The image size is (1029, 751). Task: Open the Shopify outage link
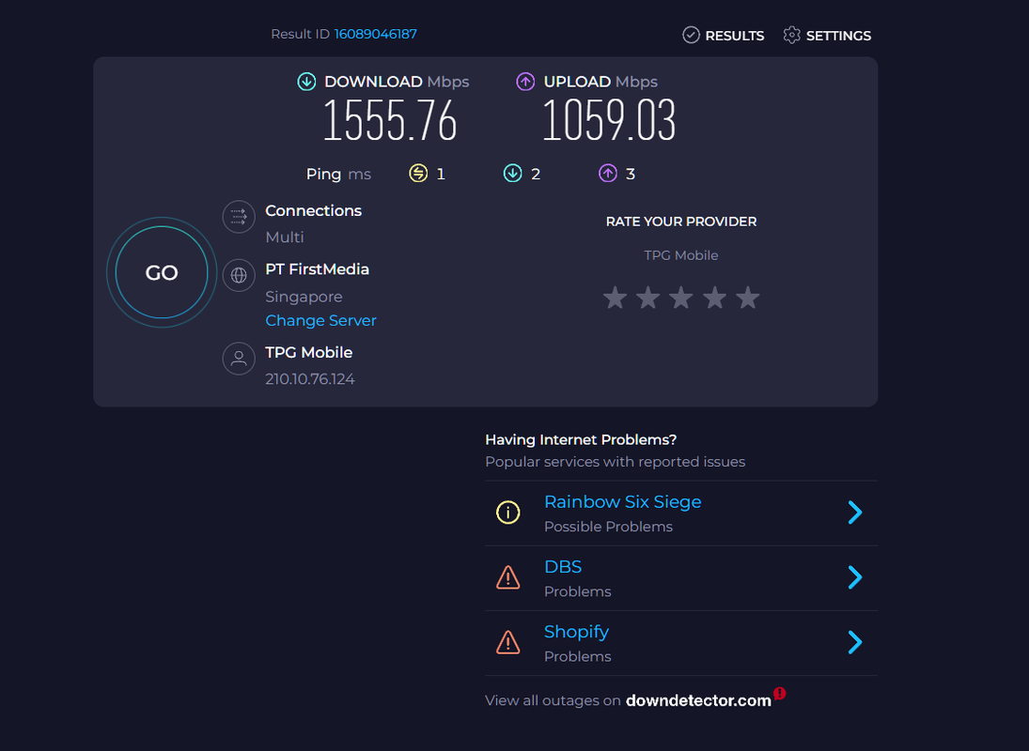click(x=576, y=632)
